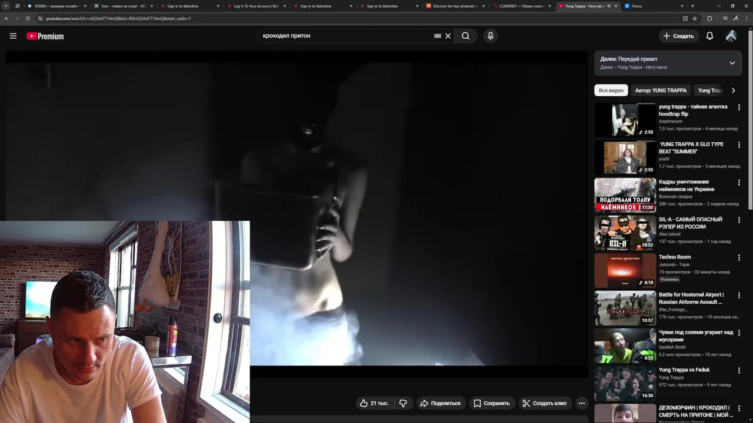Select the Все видео filter chip
753x423 pixels.
[611, 90]
